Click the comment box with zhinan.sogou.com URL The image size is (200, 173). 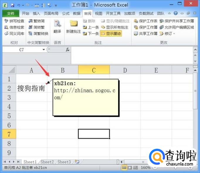pos(86,97)
